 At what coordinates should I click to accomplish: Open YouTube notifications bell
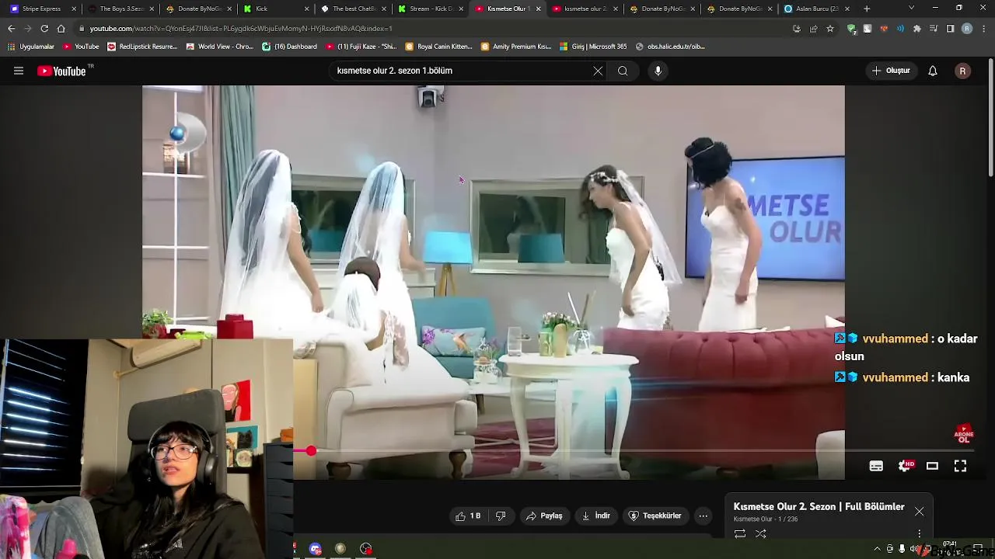[x=933, y=71]
